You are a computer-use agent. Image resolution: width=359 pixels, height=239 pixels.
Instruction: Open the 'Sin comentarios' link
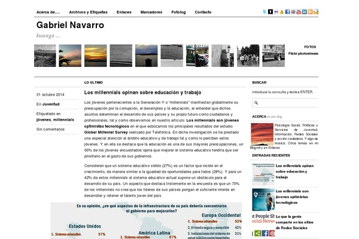pos(50,129)
